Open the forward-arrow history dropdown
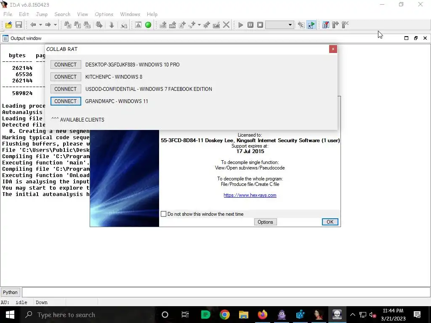 (x=55, y=25)
